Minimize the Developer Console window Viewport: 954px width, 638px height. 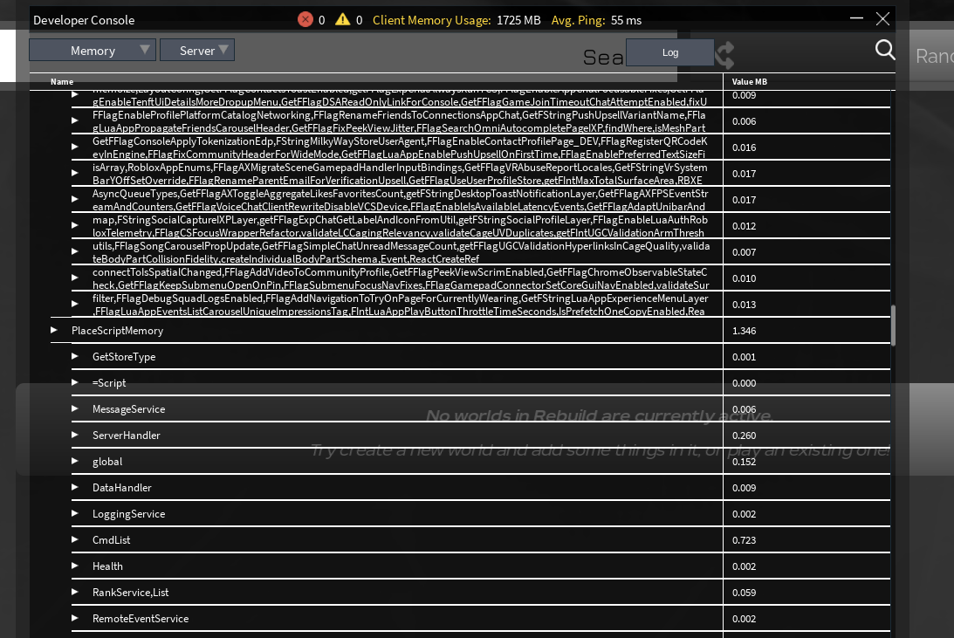point(856,18)
